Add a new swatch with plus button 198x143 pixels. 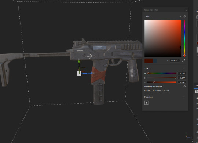(x=146, y=102)
